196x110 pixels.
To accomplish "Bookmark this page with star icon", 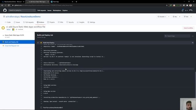I will pyautogui.click(x=167, y=5).
